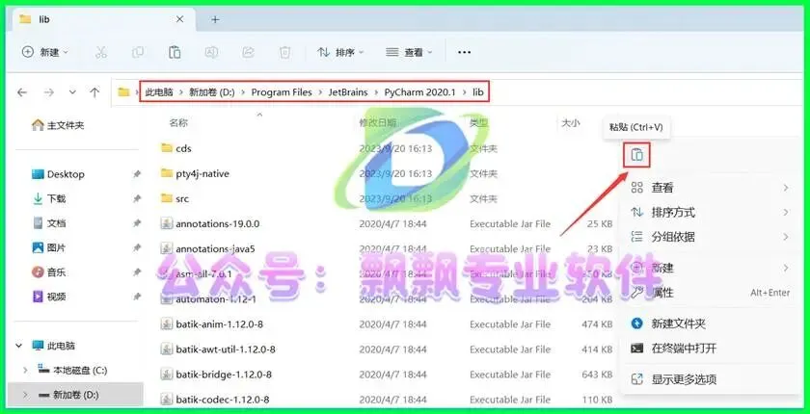Click 此电脑 in the address bar
Image resolution: width=810 pixels, height=414 pixels.
point(159,92)
